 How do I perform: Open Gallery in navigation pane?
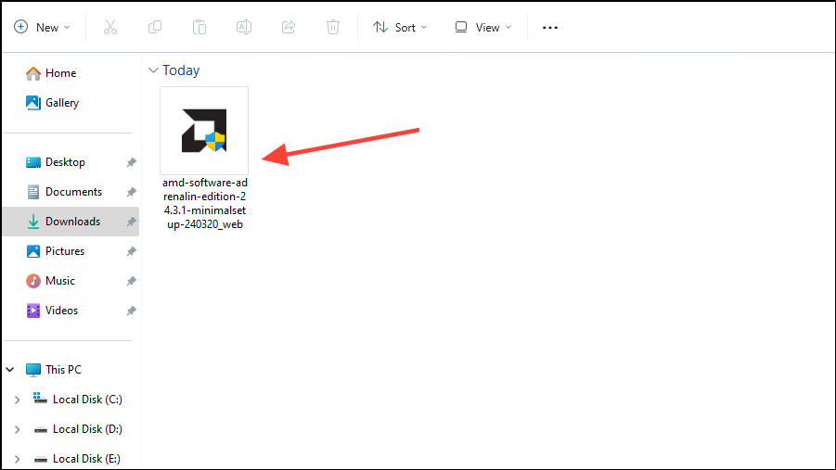pos(52,103)
